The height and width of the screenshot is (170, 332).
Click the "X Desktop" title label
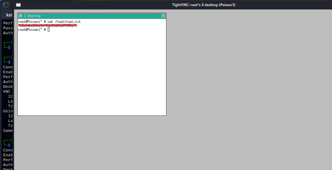point(32,16)
